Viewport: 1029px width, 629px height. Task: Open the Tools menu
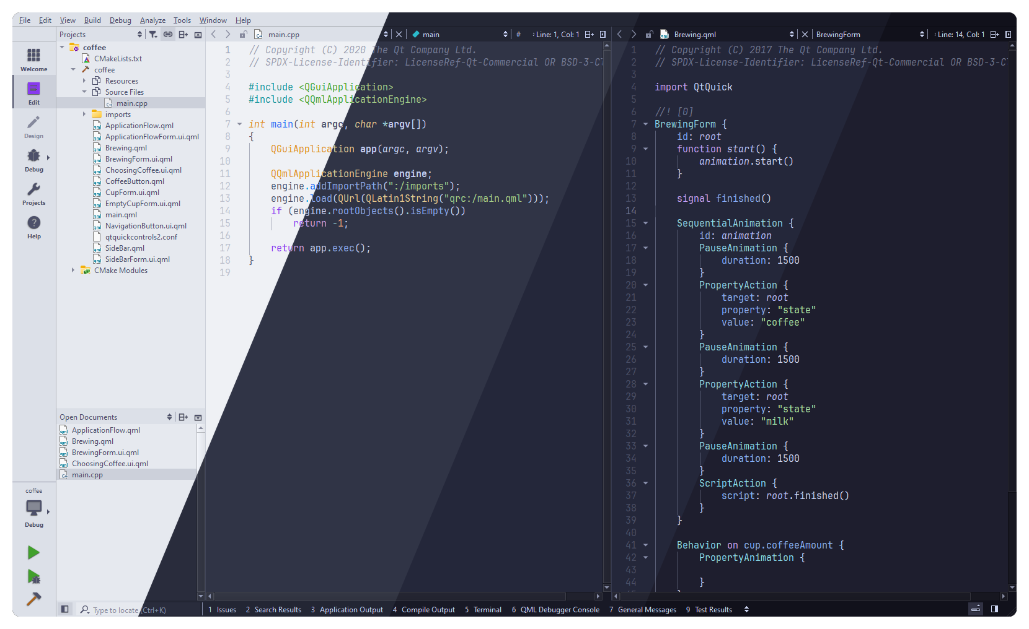click(x=182, y=20)
